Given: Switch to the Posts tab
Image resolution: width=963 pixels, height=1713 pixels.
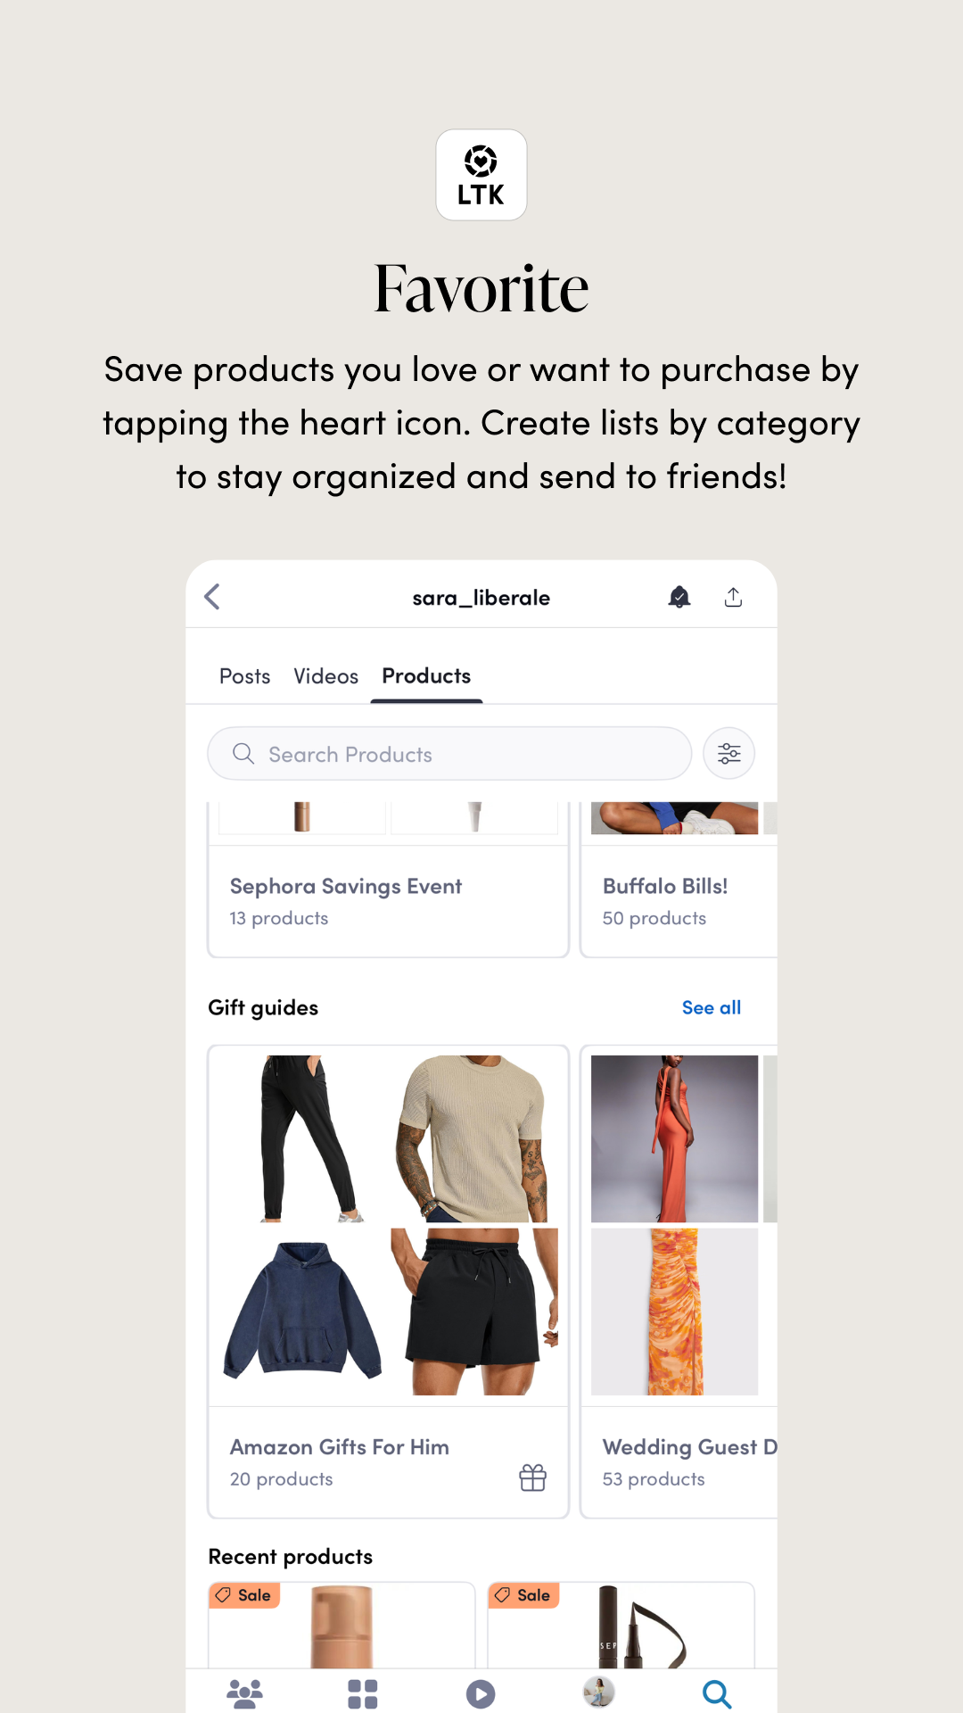Looking at the screenshot, I should tap(244, 676).
